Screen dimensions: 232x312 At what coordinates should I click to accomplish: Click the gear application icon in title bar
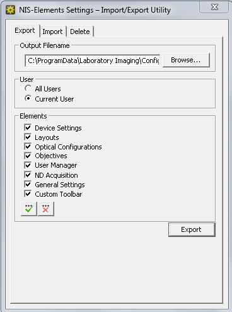tap(10, 9)
